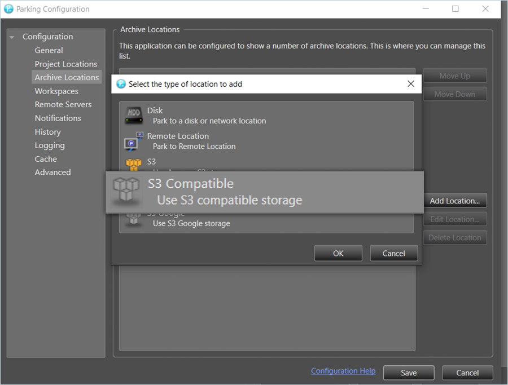Open the Advanced configuration page
508x385 pixels.
pos(52,172)
